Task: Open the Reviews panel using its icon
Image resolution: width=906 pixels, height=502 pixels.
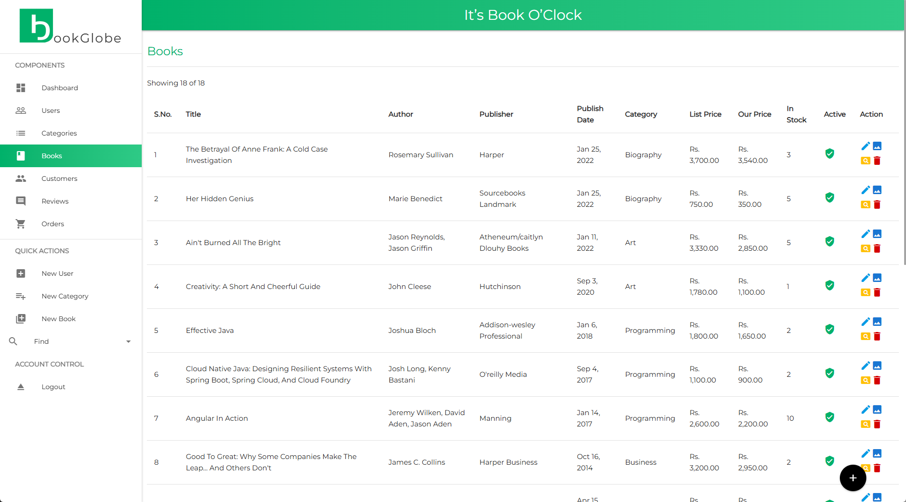Action: [x=21, y=201]
